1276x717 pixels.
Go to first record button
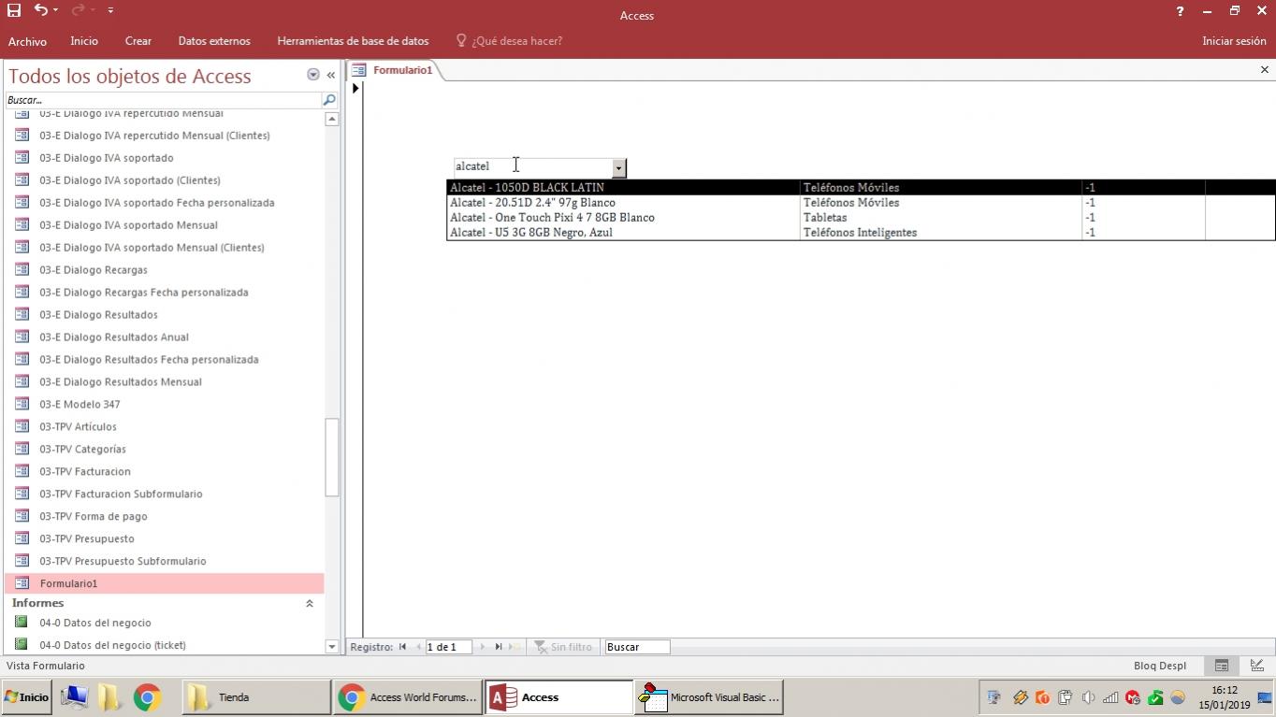point(402,647)
